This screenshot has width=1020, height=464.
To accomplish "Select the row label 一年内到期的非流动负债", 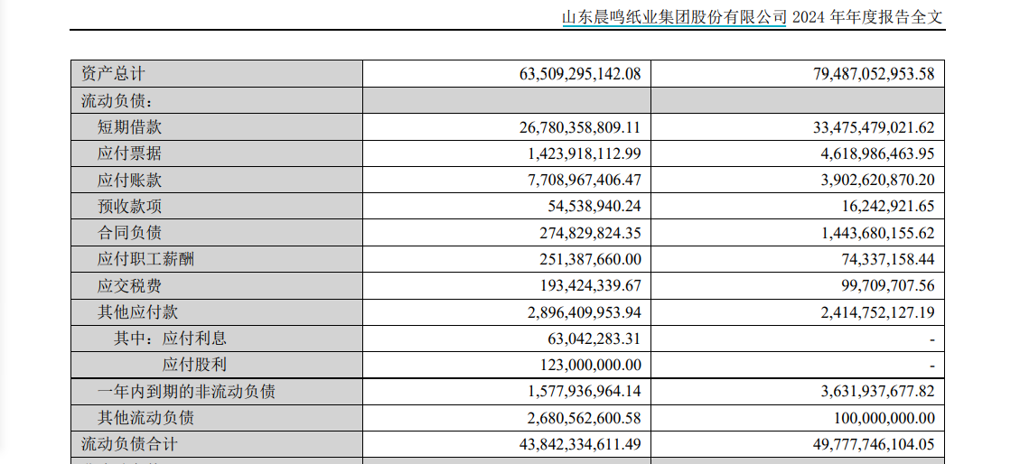I will [186, 392].
